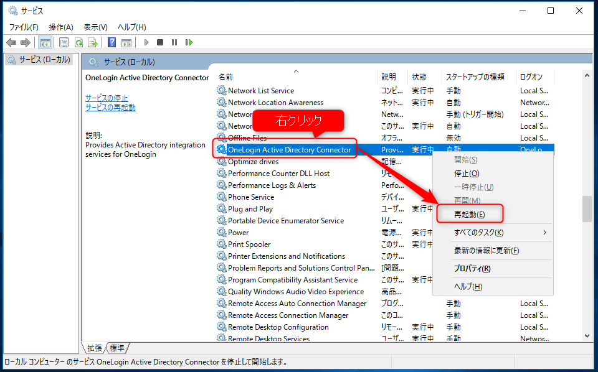Maximize the サービス window
The image size is (598, 372).
(x=550, y=11)
